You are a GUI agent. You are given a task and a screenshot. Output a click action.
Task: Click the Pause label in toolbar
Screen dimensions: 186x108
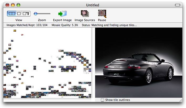click(x=102, y=20)
